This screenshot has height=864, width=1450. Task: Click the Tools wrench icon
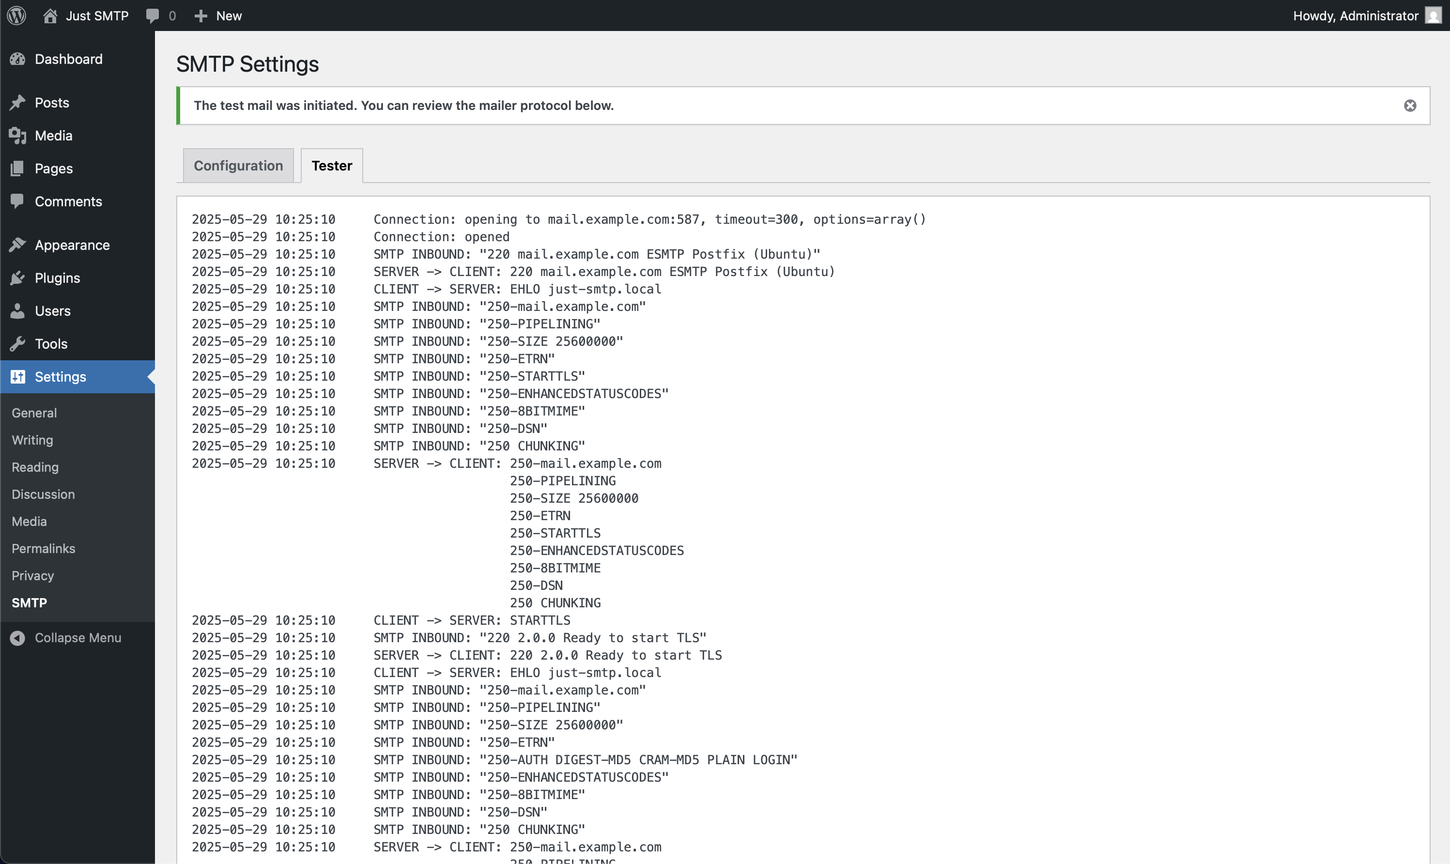coord(18,343)
